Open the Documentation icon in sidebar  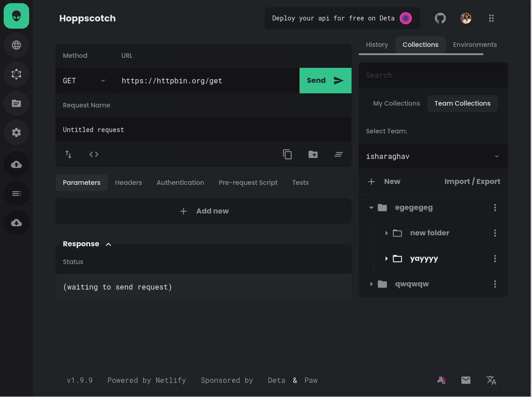click(16, 103)
